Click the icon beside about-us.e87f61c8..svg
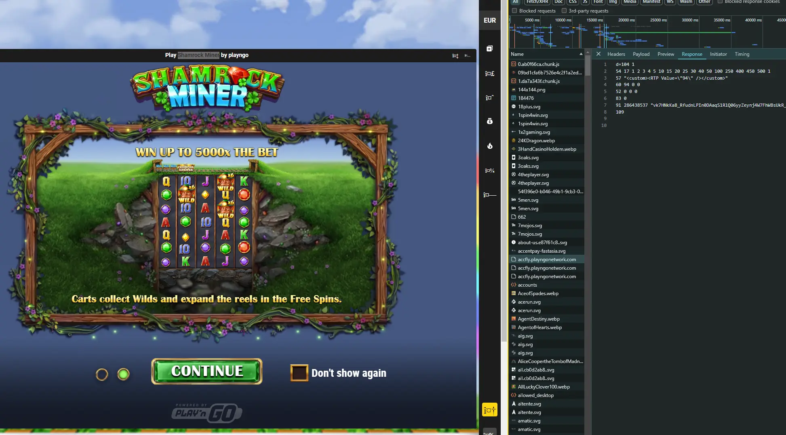786x435 pixels. click(x=514, y=242)
